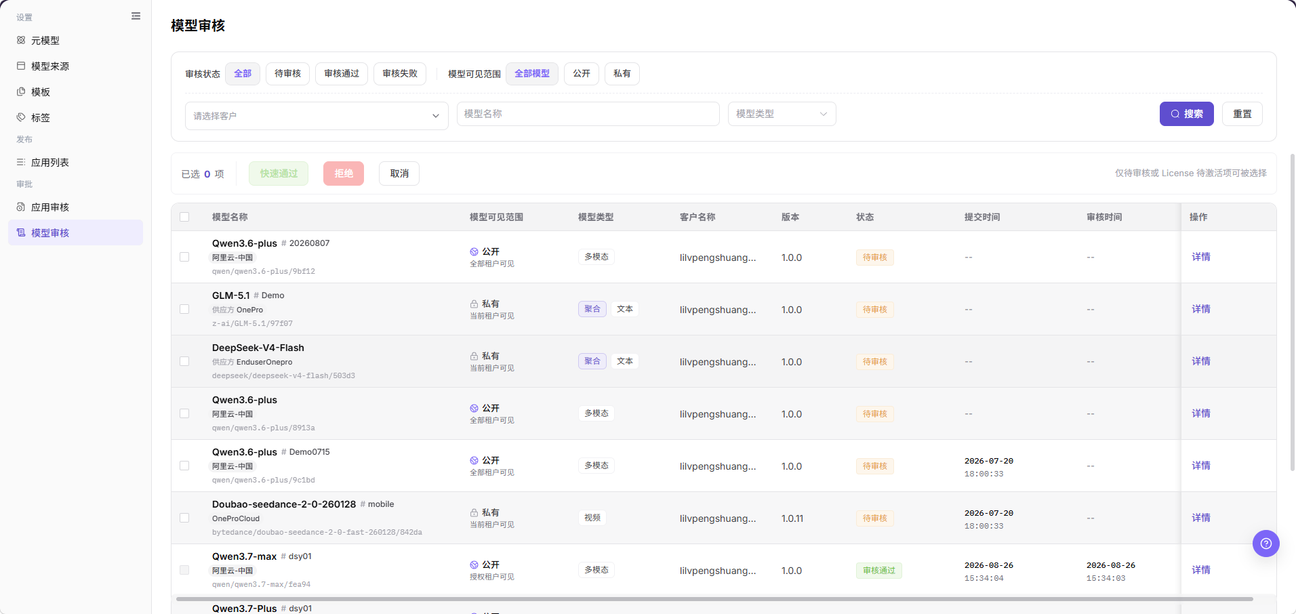Click the lock icon in Doubao-seedance row

474,512
